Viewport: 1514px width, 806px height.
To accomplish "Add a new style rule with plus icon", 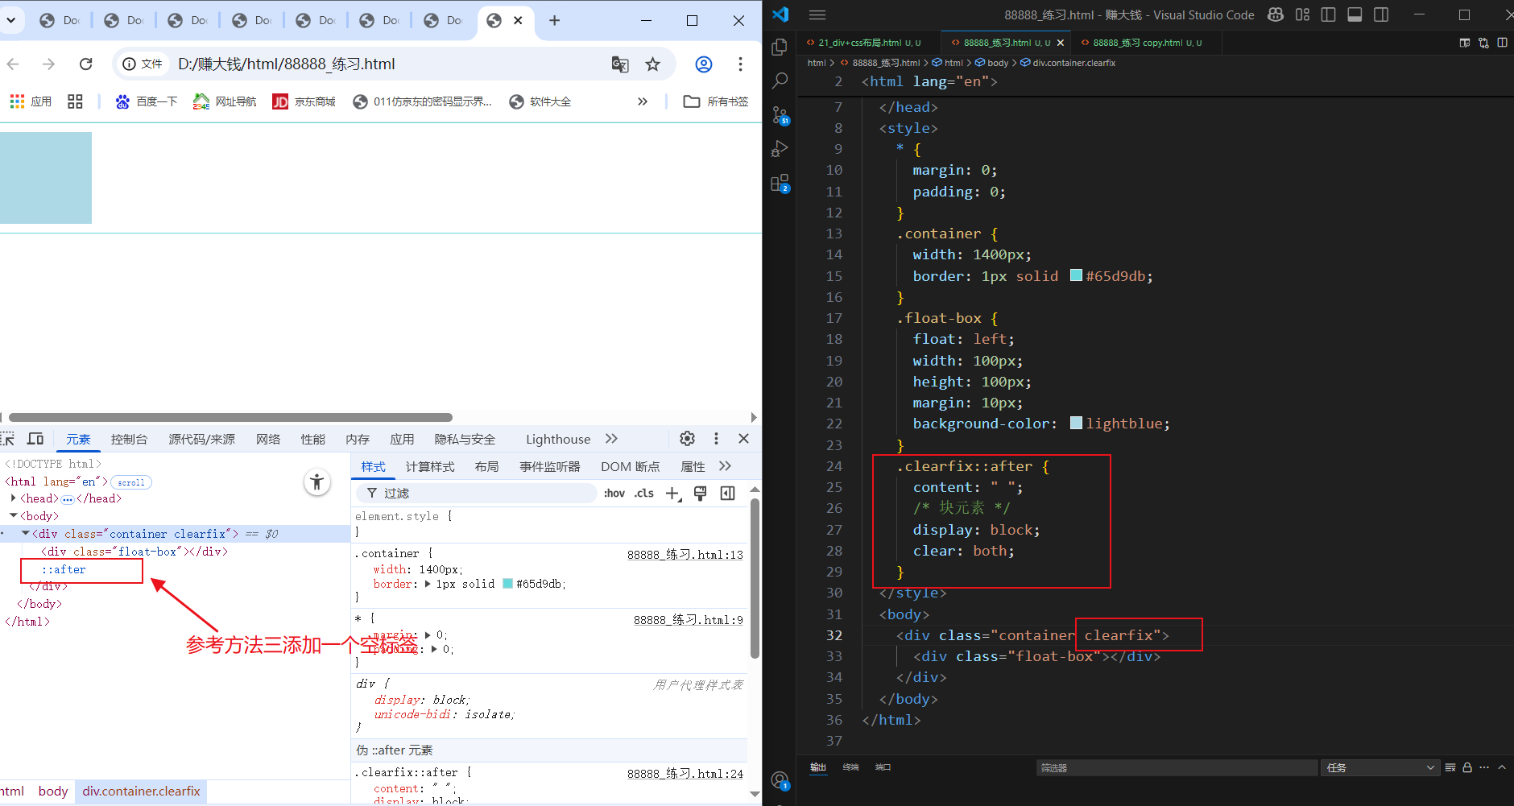I will coord(673,494).
